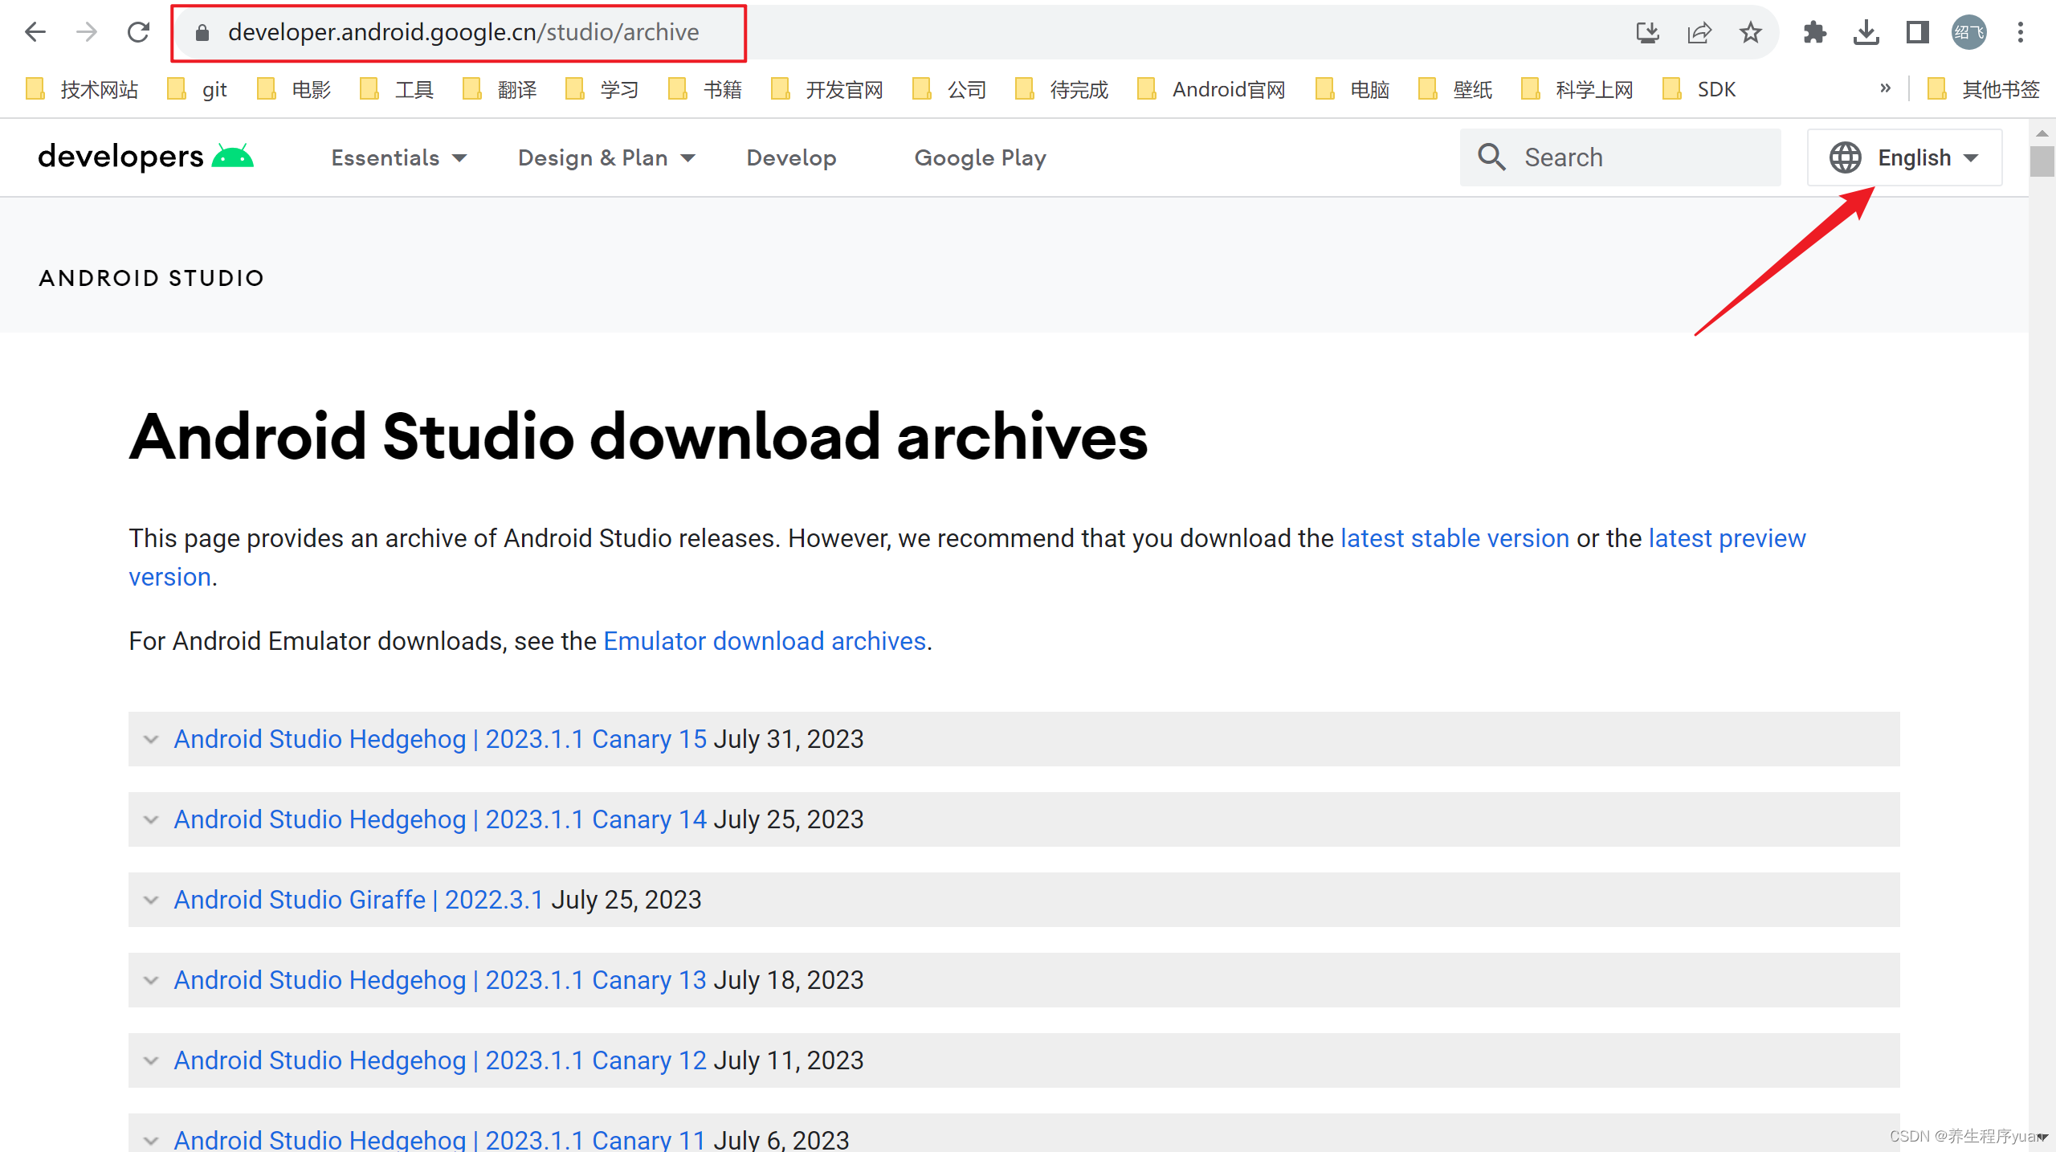
Task: Open the user profile avatar
Action: coord(1969,32)
